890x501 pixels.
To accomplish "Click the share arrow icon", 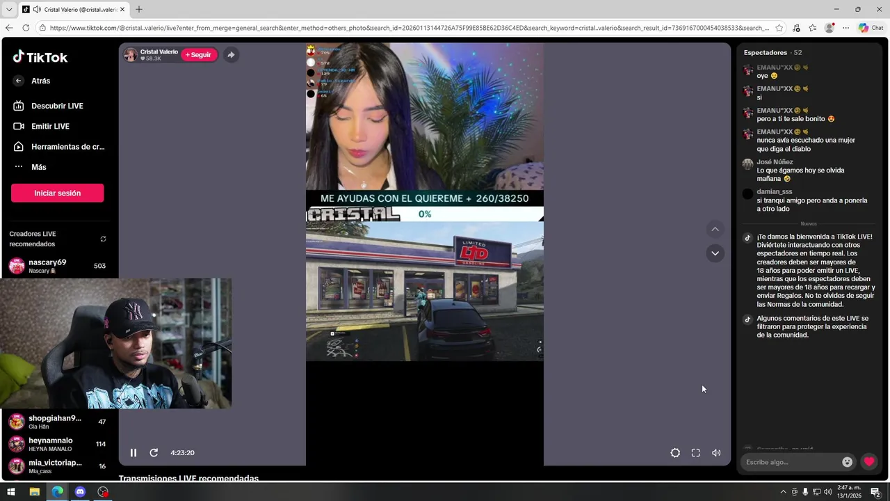I will click(x=231, y=55).
